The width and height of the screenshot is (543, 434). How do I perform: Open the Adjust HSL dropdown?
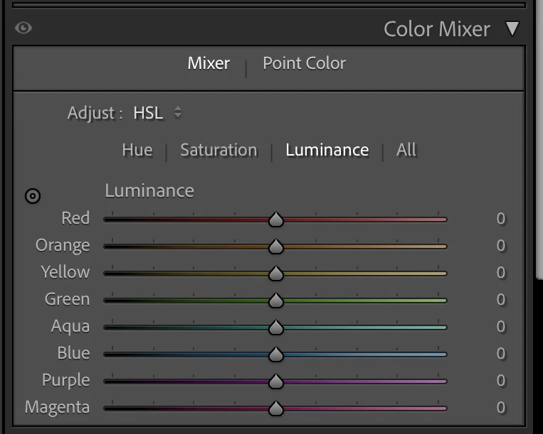pyautogui.click(x=158, y=113)
